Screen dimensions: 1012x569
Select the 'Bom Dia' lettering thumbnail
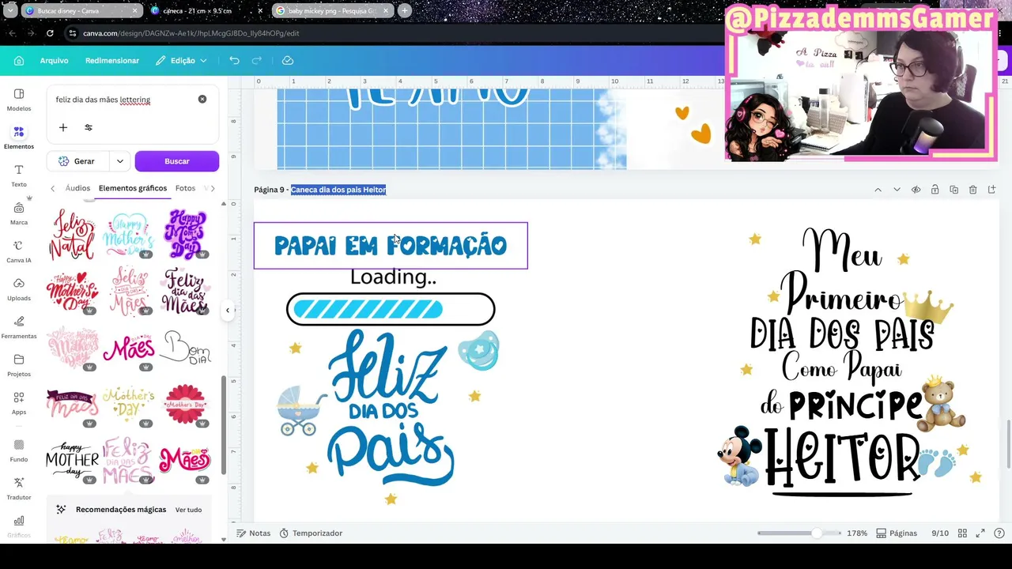coord(185,348)
